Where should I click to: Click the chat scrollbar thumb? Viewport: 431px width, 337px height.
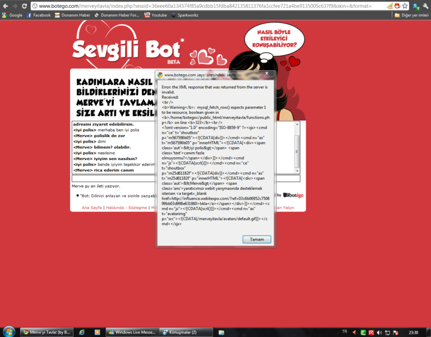[x=297, y=151]
